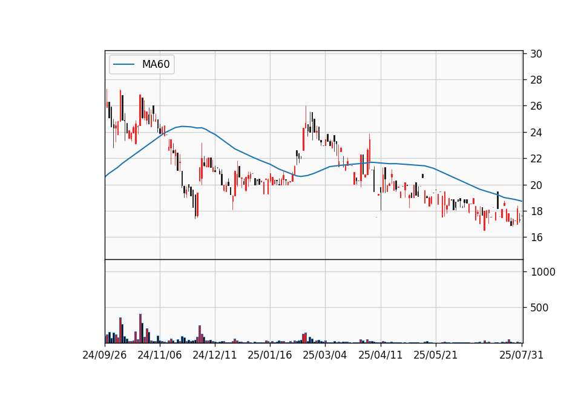The height and width of the screenshot is (418, 581).
Task: Click the volume axis value 1000
Action: click(x=543, y=272)
